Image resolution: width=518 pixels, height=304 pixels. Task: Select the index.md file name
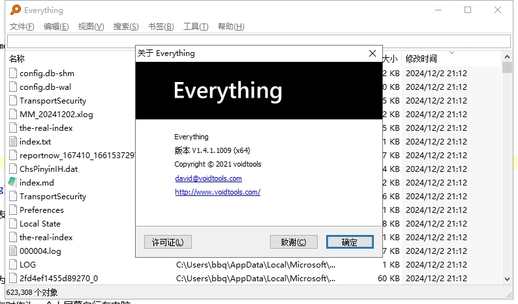tap(37, 183)
